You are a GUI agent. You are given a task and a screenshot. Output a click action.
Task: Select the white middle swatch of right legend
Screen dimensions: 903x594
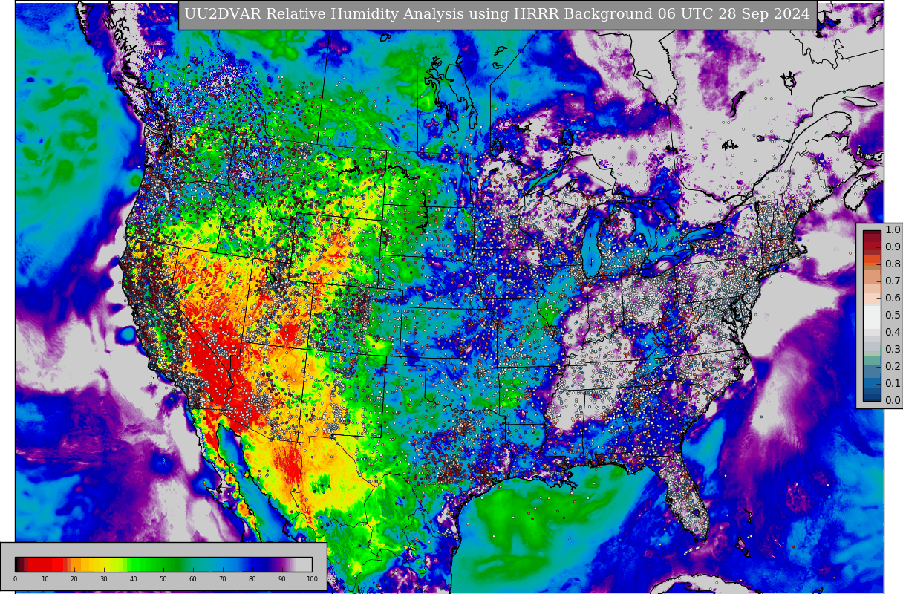tap(872, 316)
